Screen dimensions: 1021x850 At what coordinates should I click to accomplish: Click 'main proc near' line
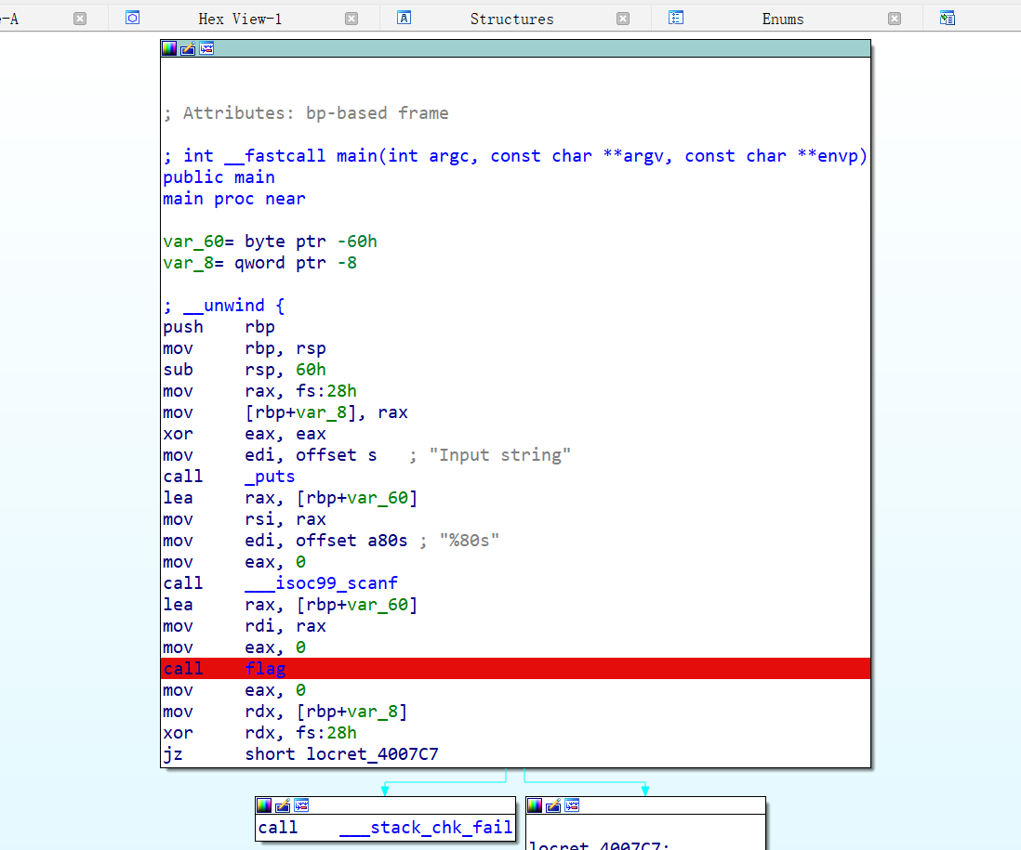pos(233,199)
